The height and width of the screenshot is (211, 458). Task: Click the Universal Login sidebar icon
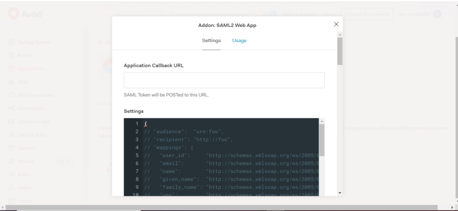tap(11, 121)
